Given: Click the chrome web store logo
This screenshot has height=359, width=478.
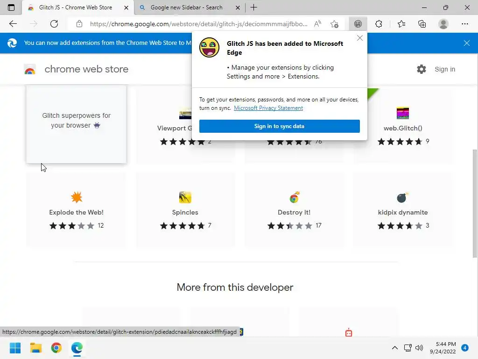Looking at the screenshot, I should 30,69.
